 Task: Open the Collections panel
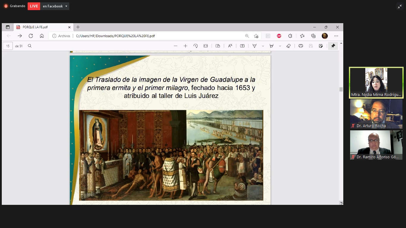[313, 36]
